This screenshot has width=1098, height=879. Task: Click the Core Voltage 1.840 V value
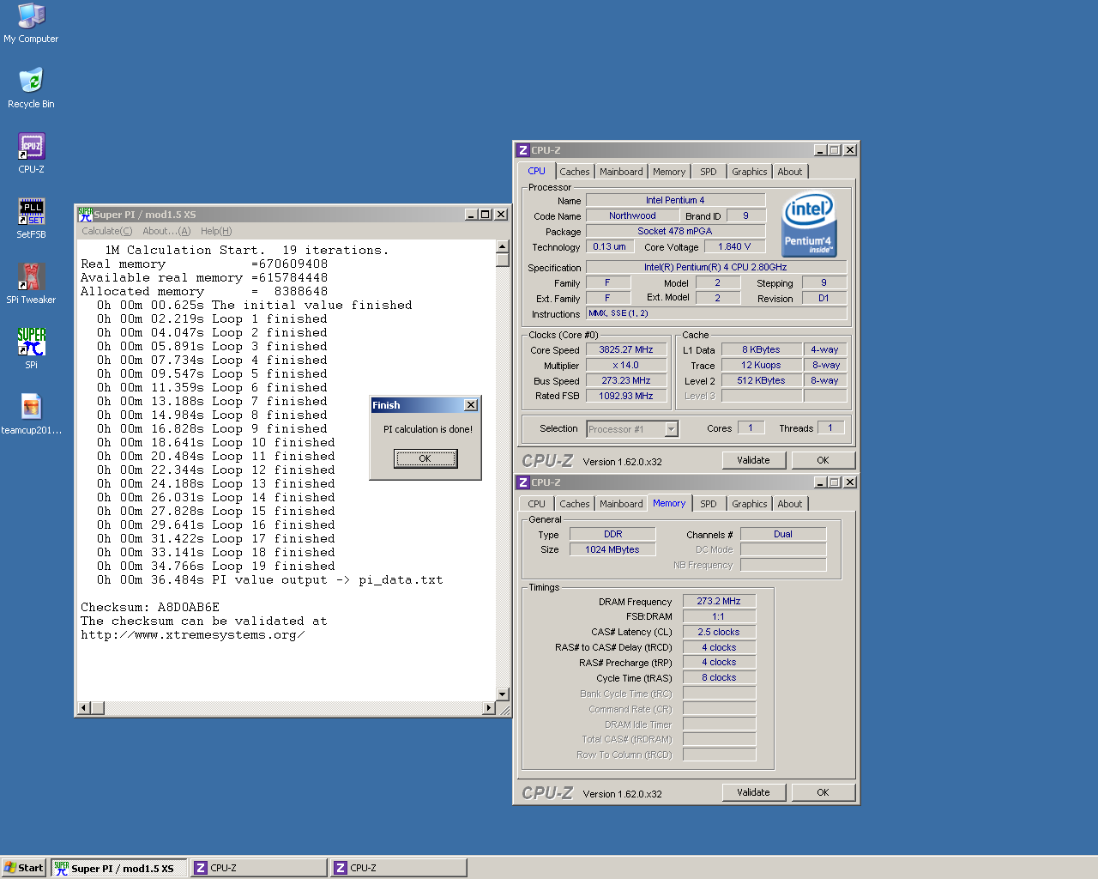[x=734, y=246]
